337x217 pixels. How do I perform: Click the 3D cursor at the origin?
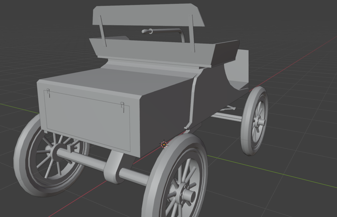[164, 145]
